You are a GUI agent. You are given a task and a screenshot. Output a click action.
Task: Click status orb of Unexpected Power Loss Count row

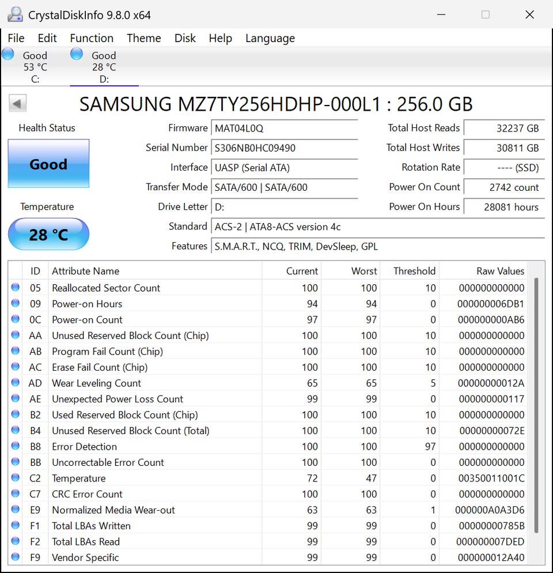tap(16, 398)
